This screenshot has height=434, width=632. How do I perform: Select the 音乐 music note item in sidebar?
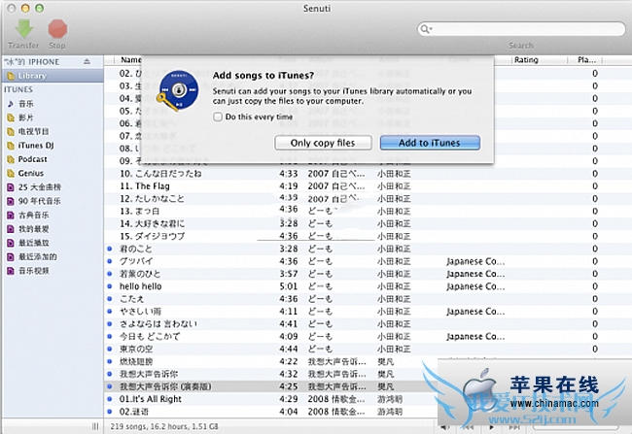point(26,103)
